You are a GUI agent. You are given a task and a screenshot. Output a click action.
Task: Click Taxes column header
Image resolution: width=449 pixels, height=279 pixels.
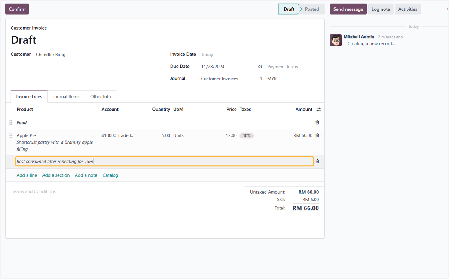(x=245, y=109)
